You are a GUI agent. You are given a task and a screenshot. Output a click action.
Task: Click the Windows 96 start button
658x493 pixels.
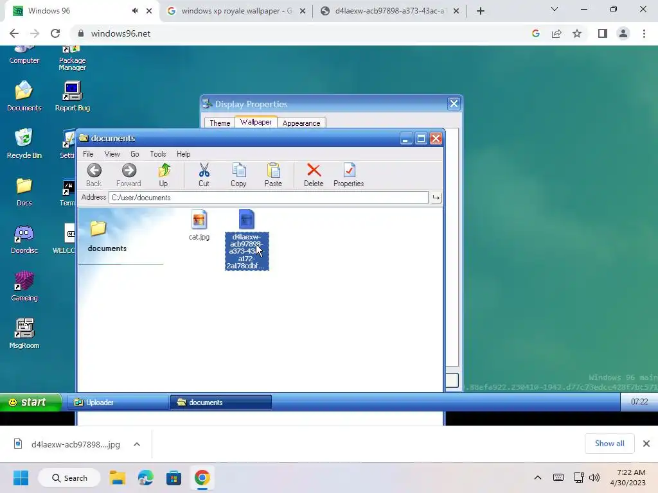click(x=31, y=402)
